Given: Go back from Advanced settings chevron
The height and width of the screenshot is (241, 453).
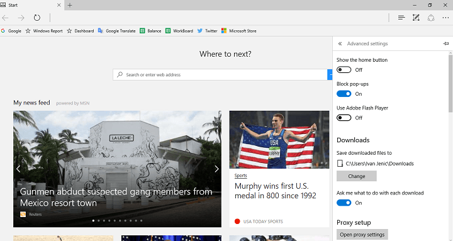Looking at the screenshot, I should [x=340, y=43].
